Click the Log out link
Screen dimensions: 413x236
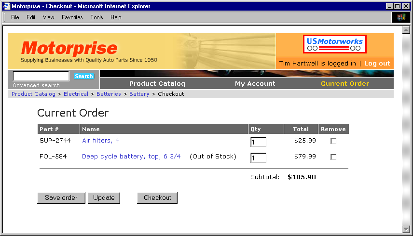click(x=377, y=64)
